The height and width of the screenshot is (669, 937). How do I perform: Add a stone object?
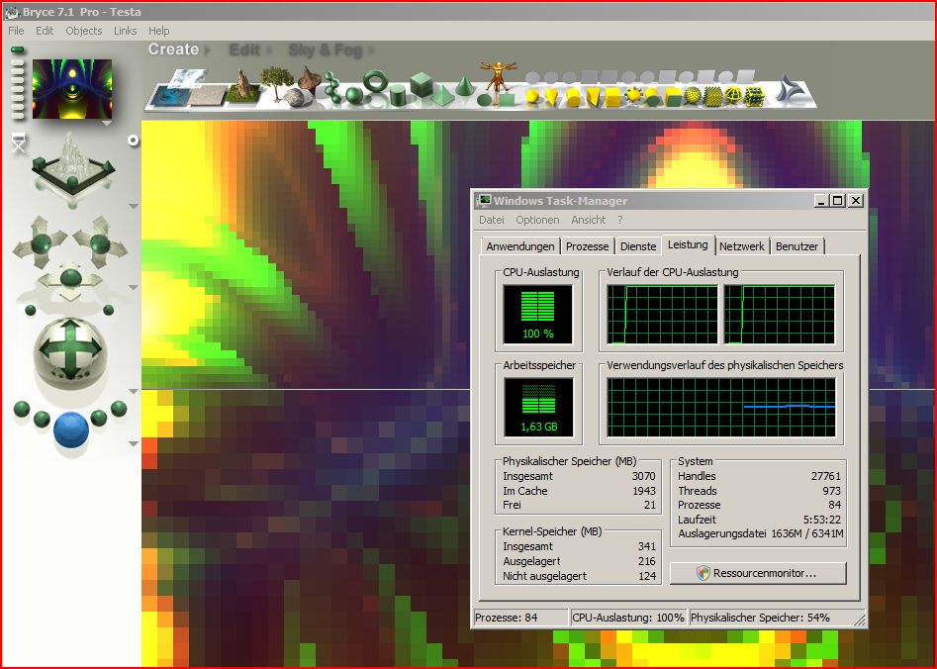[x=294, y=97]
